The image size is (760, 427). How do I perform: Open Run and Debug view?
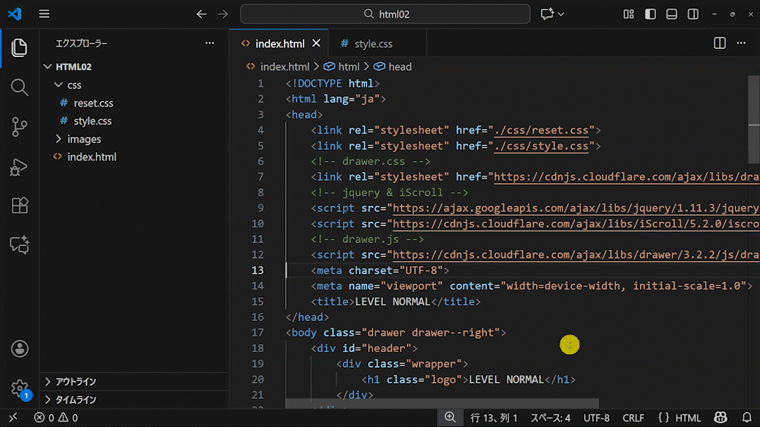(x=19, y=167)
